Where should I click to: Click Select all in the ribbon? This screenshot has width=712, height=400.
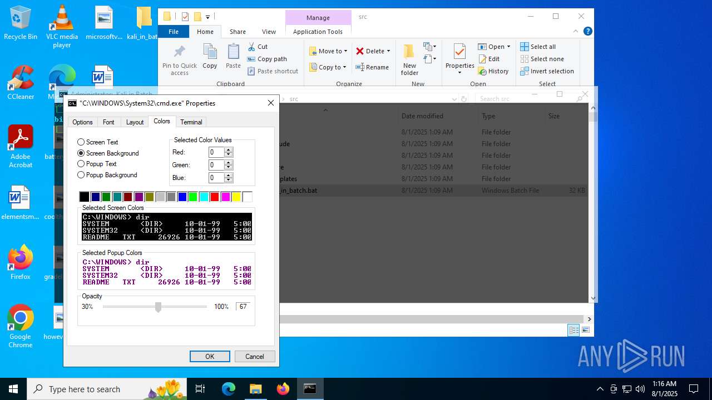(538, 47)
